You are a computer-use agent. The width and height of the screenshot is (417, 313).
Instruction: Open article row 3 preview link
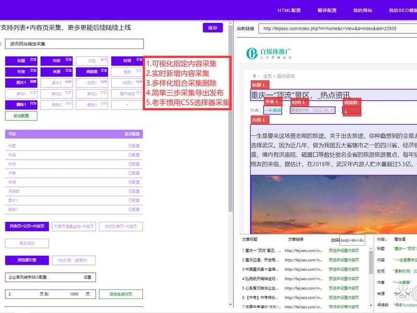point(344,269)
